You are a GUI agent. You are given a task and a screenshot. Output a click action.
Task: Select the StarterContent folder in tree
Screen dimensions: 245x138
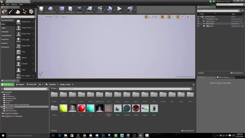point(11,111)
